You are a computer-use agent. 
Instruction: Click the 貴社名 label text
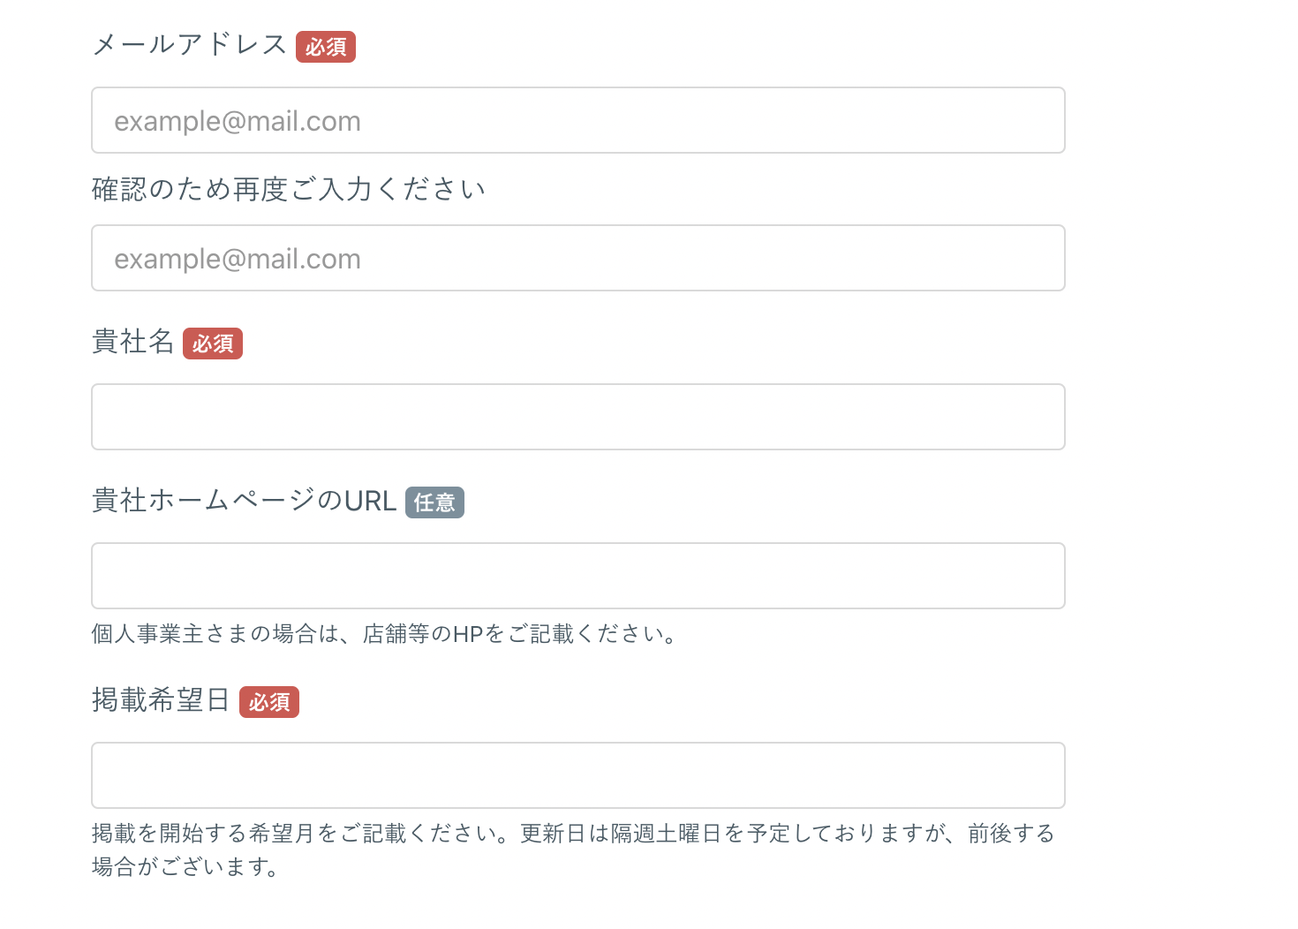point(132,342)
